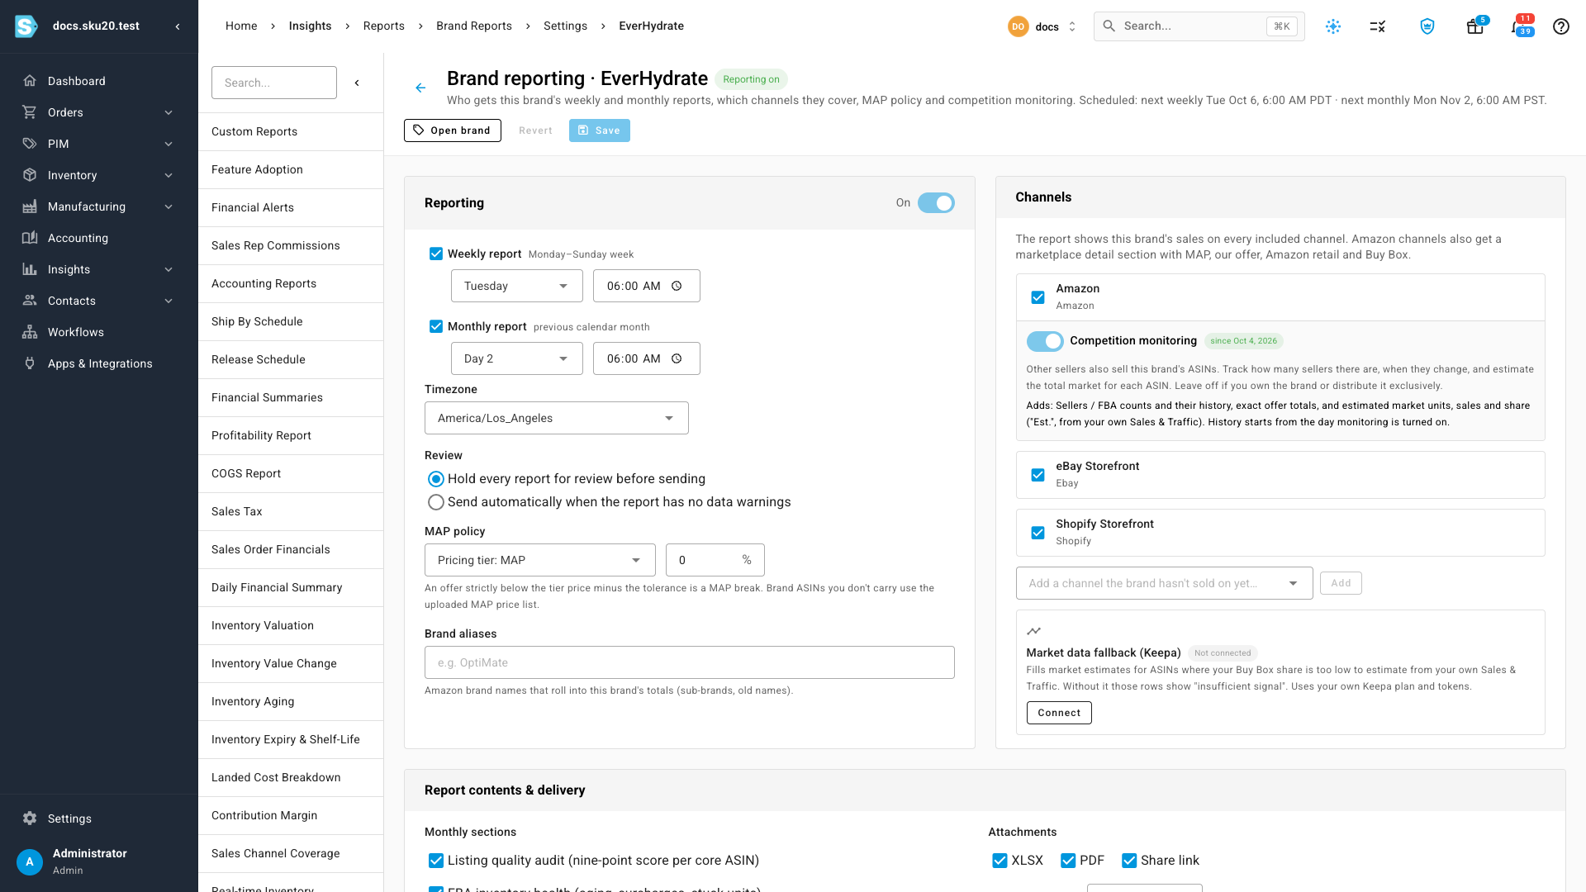This screenshot has width=1586, height=892.
Task: Expand Inventory in the sidebar
Action: (x=99, y=175)
